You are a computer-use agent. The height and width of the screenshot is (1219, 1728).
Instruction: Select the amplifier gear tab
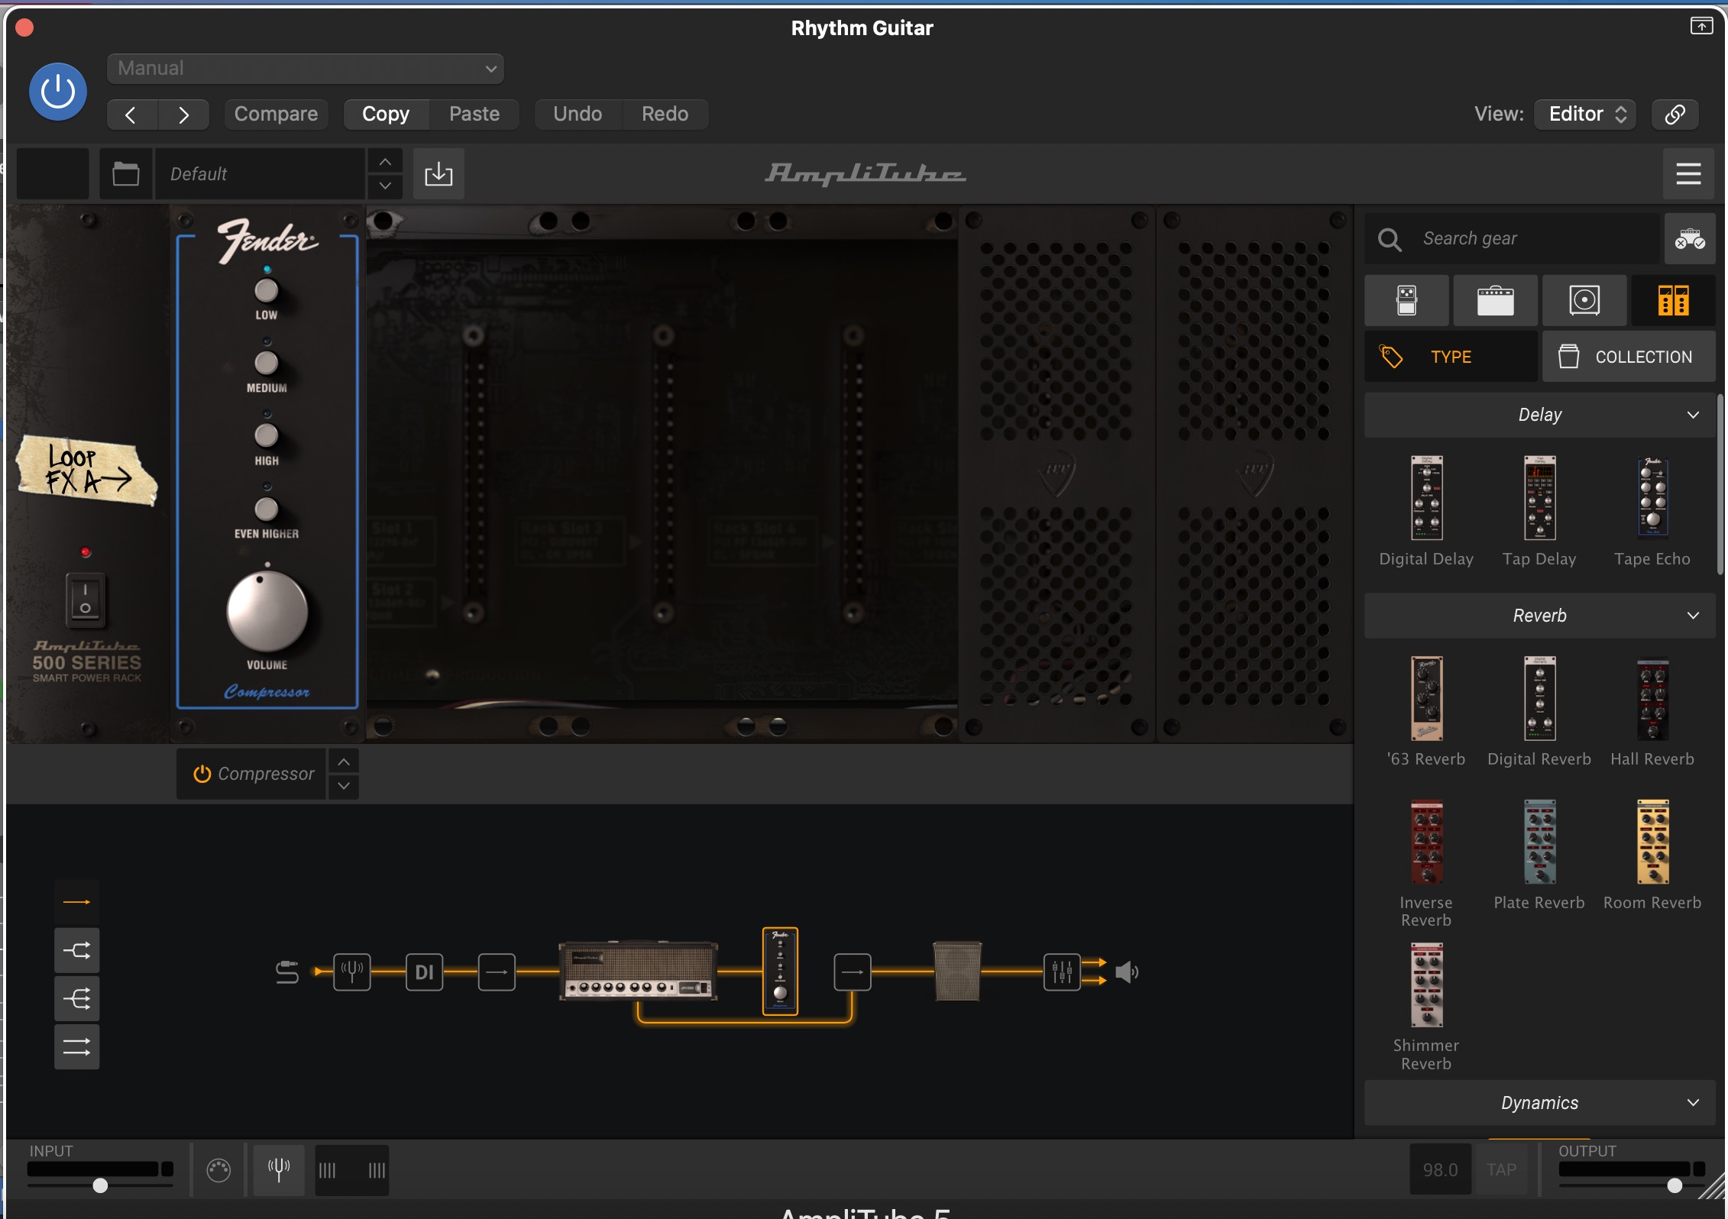[1496, 301]
